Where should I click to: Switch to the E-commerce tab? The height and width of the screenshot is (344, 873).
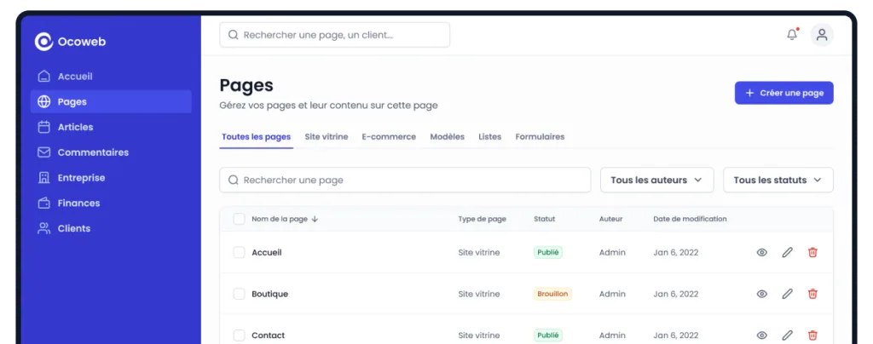tap(389, 137)
